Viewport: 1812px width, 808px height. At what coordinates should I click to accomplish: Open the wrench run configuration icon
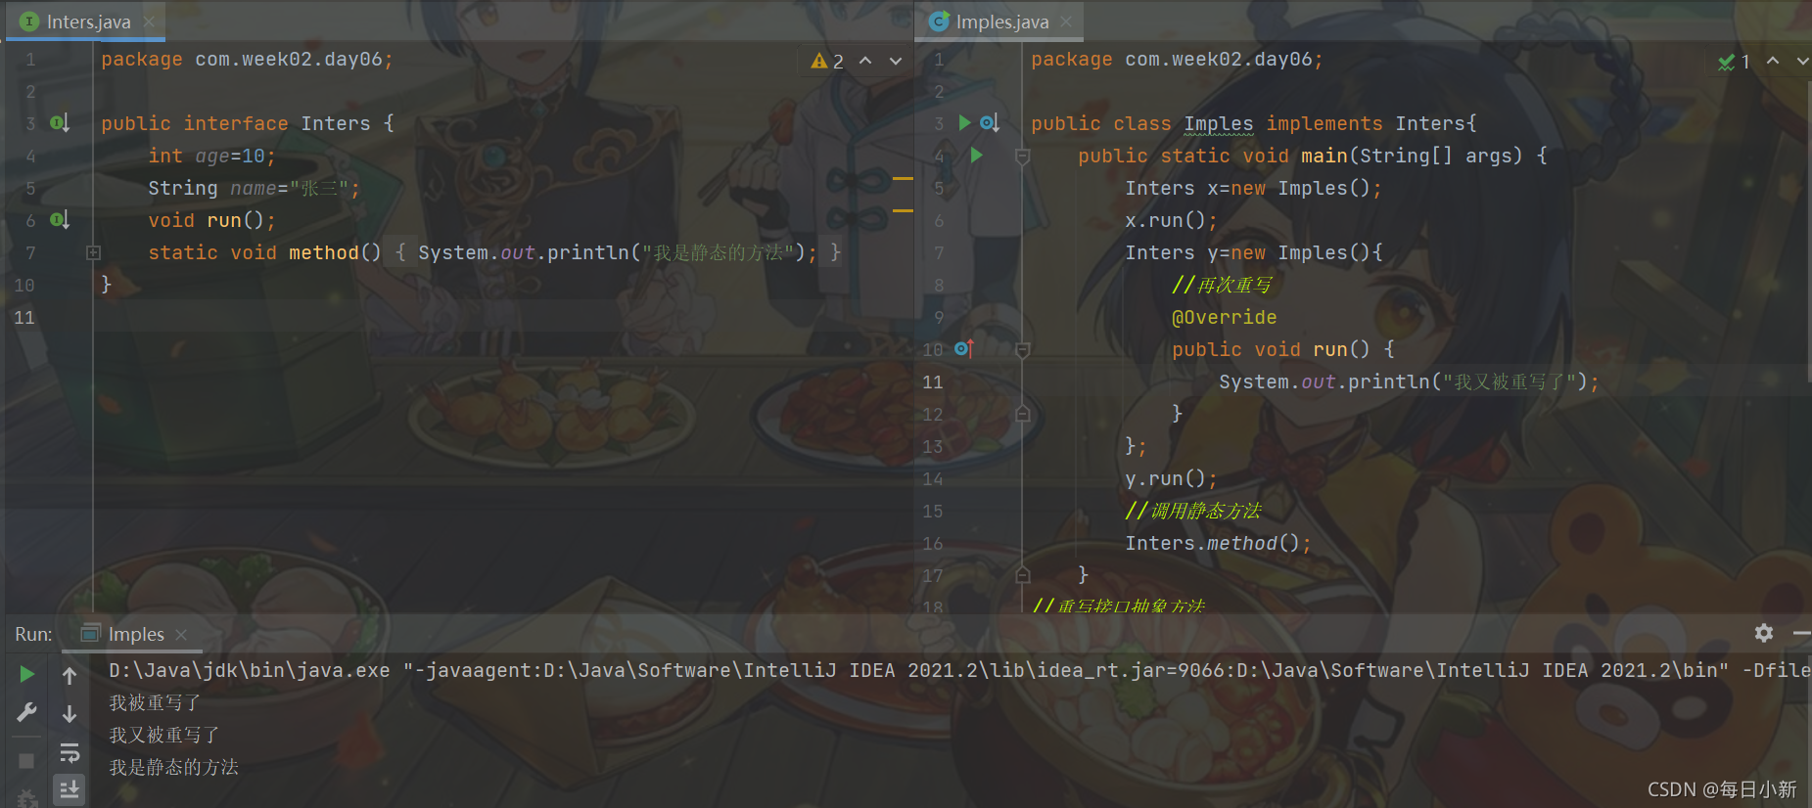point(27,712)
